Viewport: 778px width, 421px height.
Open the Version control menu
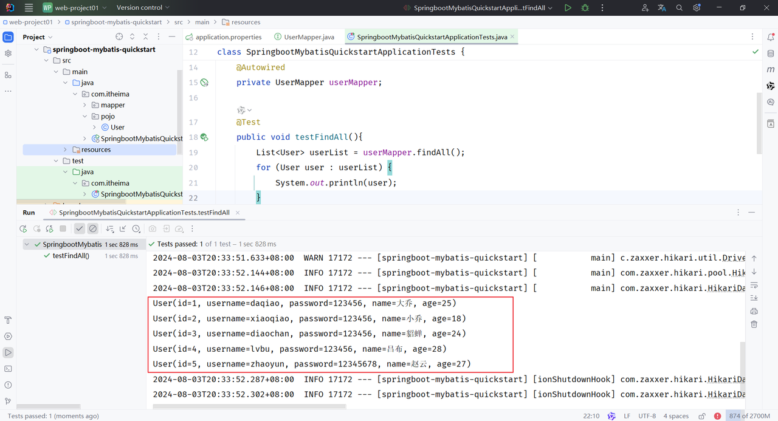(x=143, y=8)
